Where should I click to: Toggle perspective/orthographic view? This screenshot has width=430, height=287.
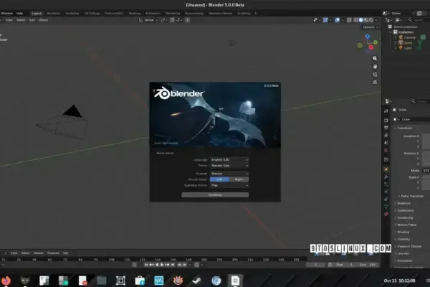(x=375, y=83)
